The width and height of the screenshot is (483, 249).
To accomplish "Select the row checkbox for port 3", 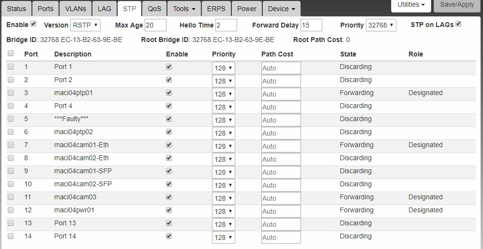I will pyautogui.click(x=11, y=93).
